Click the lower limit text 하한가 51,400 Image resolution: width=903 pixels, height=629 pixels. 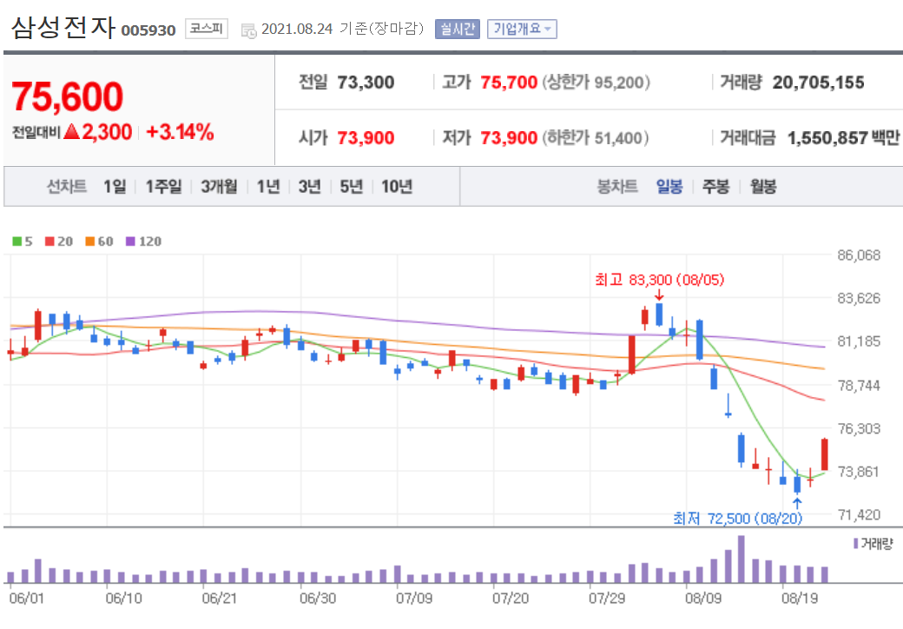tap(595, 138)
